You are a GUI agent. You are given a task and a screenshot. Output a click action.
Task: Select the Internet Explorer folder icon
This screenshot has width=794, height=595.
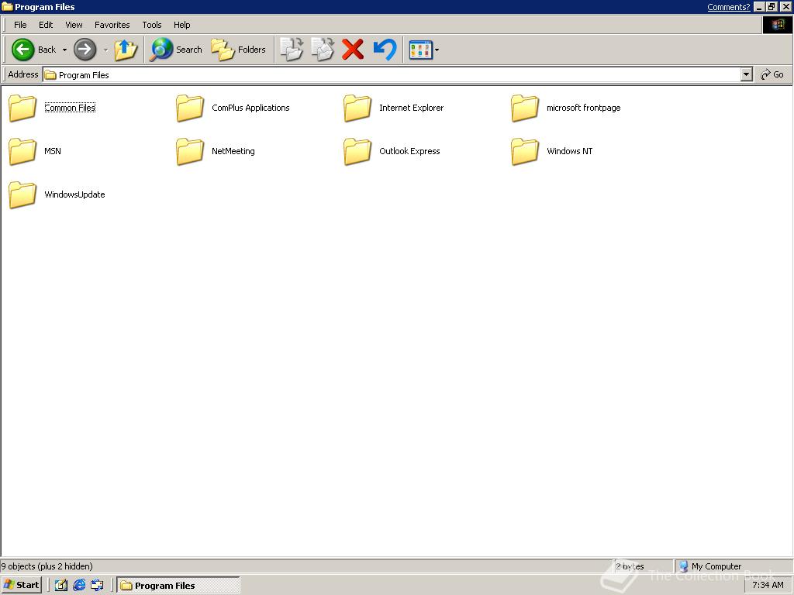pos(357,108)
